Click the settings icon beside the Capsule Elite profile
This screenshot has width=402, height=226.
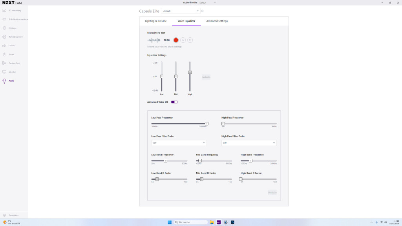coord(203,11)
